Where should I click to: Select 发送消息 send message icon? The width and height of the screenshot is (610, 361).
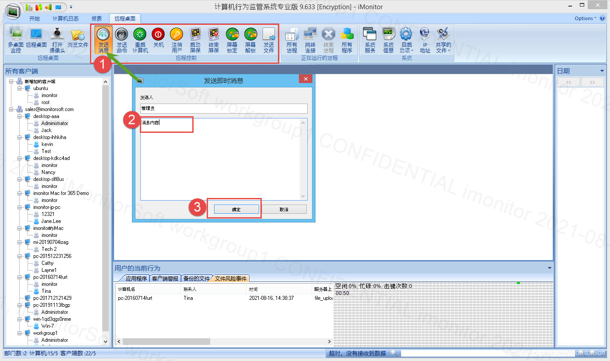coord(103,40)
